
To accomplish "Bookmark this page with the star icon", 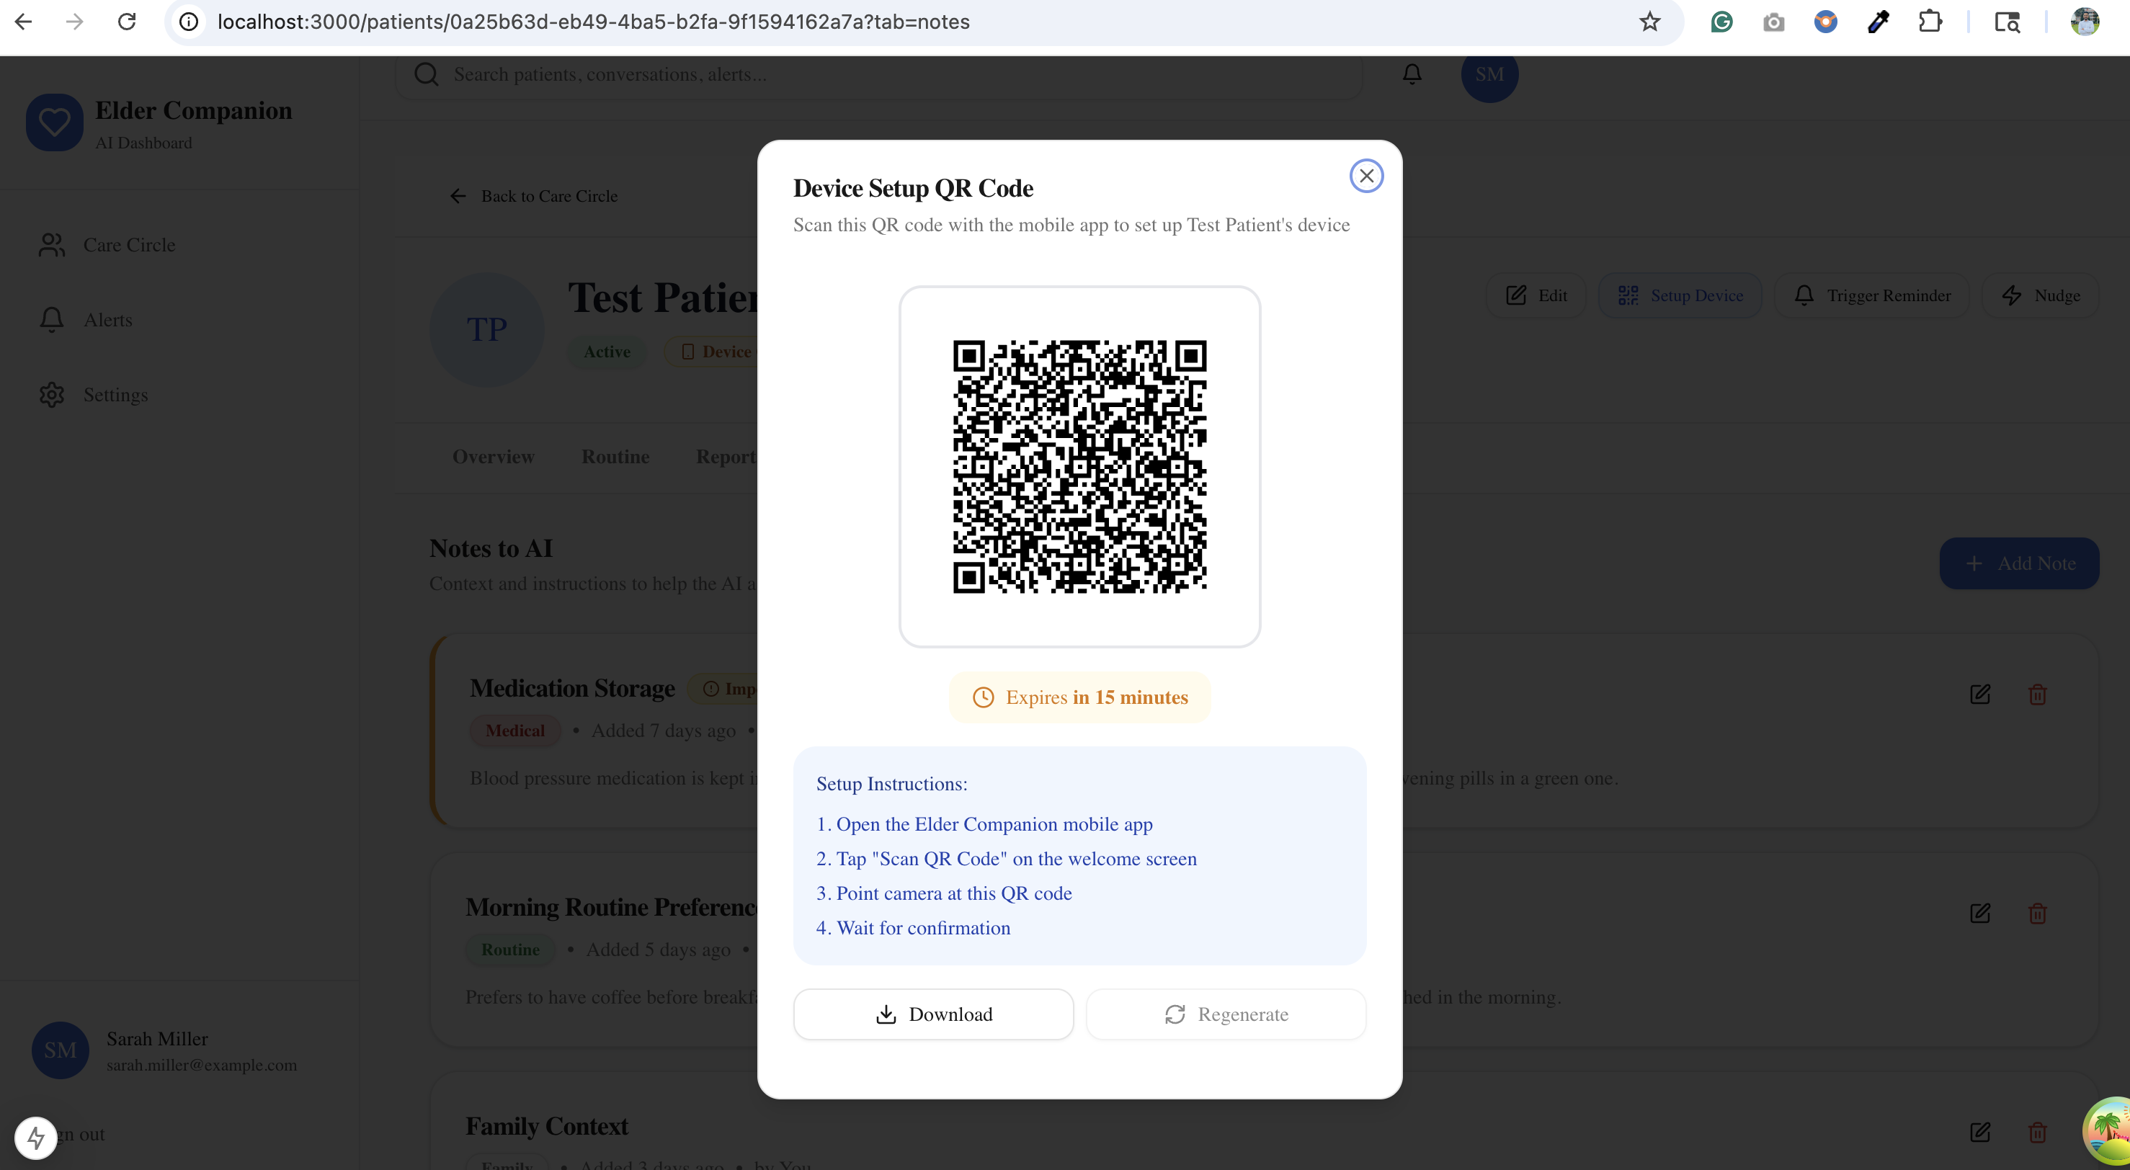I will point(1649,22).
